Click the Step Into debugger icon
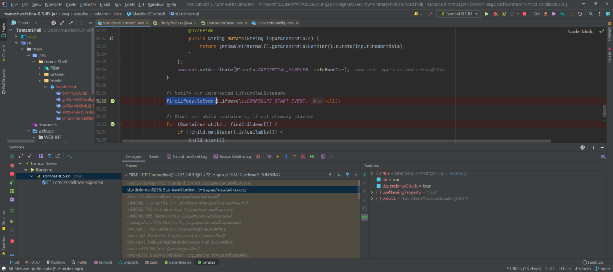Viewport: 613px width, 272px height. [278, 156]
